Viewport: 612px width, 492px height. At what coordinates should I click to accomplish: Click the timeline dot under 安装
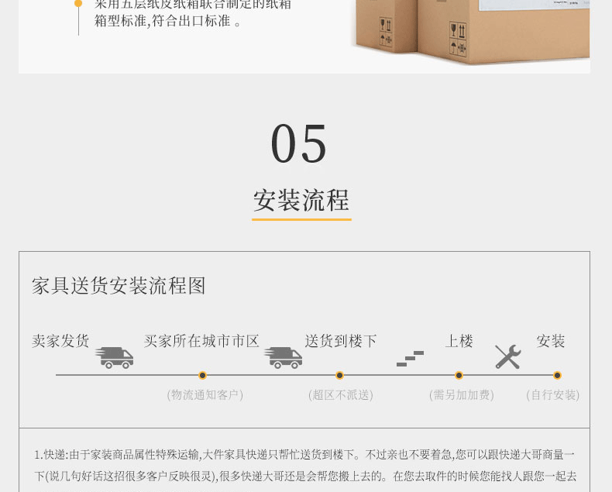(557, 375)
